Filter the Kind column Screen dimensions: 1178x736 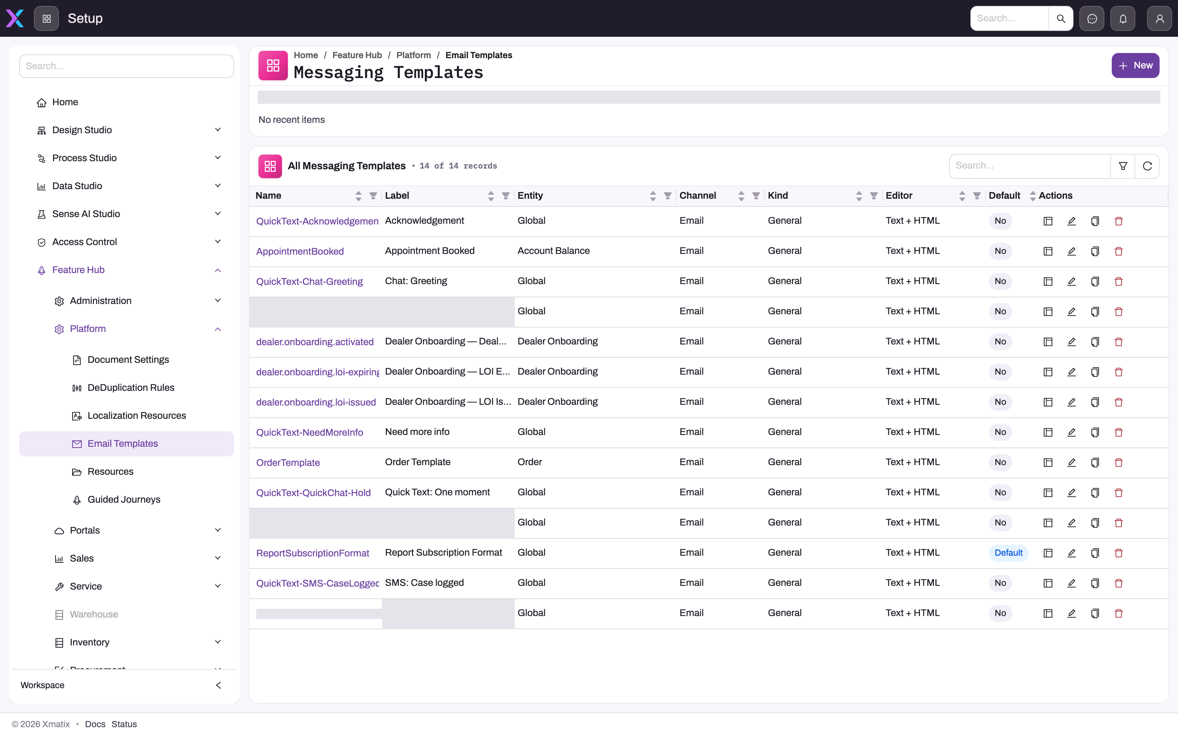[x=874, y=196]
